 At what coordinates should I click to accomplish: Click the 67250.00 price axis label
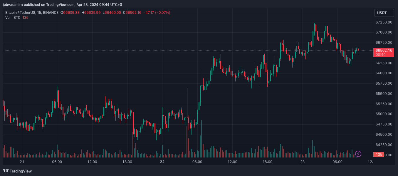384,22
